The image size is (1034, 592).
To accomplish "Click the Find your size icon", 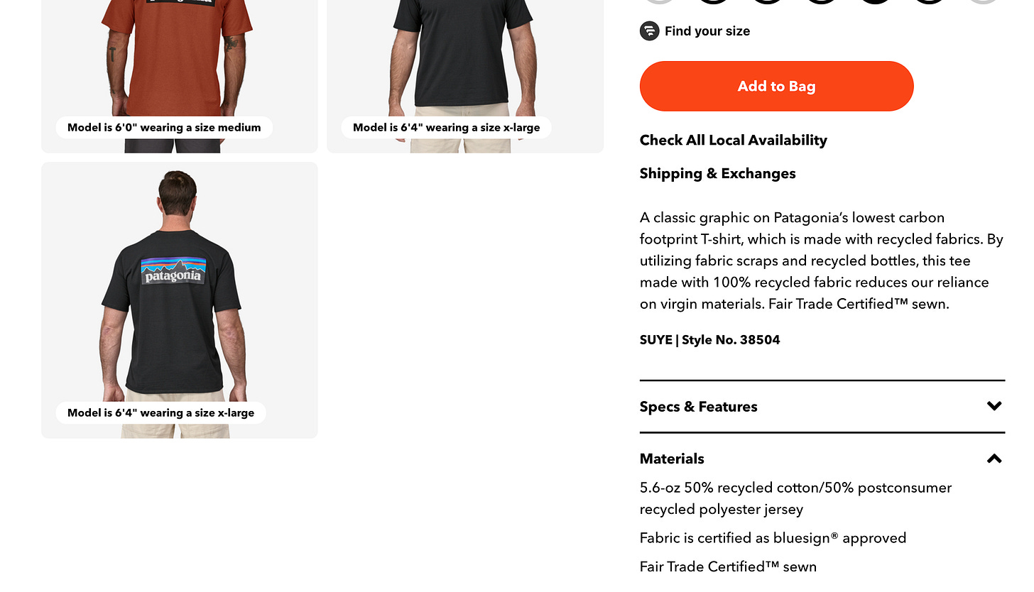I will coord(649,31).
